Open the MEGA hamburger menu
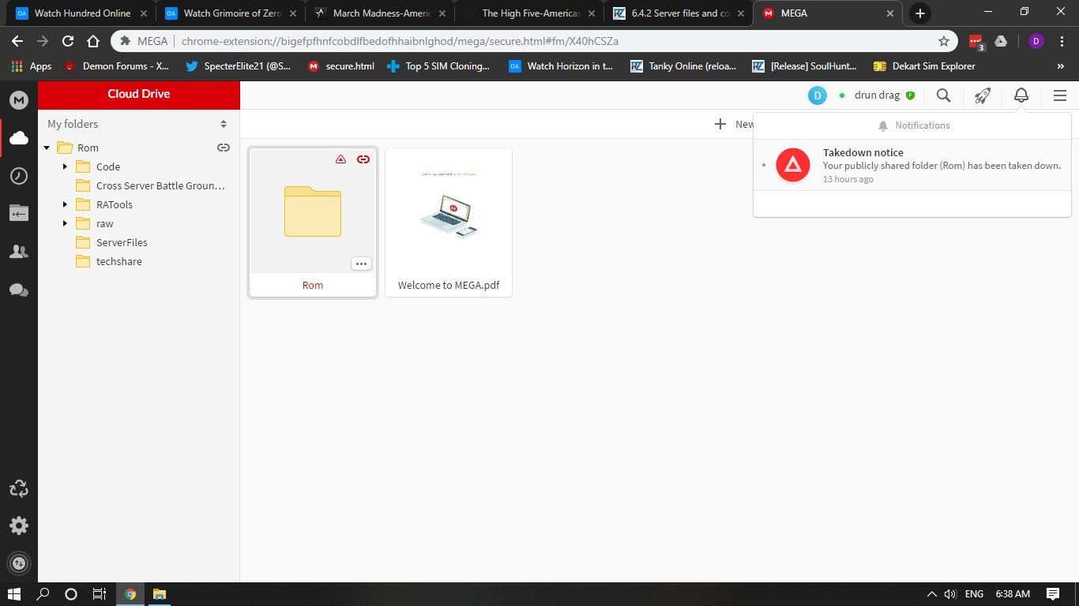The width and height of the screenshot is (1079, 606). click(x=1060, y=95)
